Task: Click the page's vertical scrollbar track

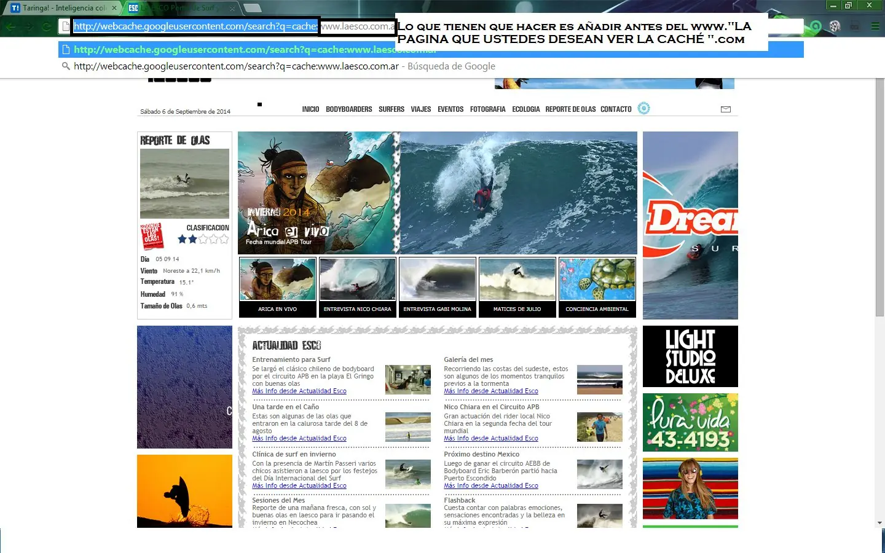Action: point(880,299)
